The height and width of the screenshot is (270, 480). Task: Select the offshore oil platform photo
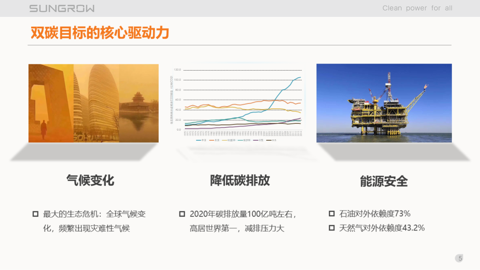click(384, 103)
